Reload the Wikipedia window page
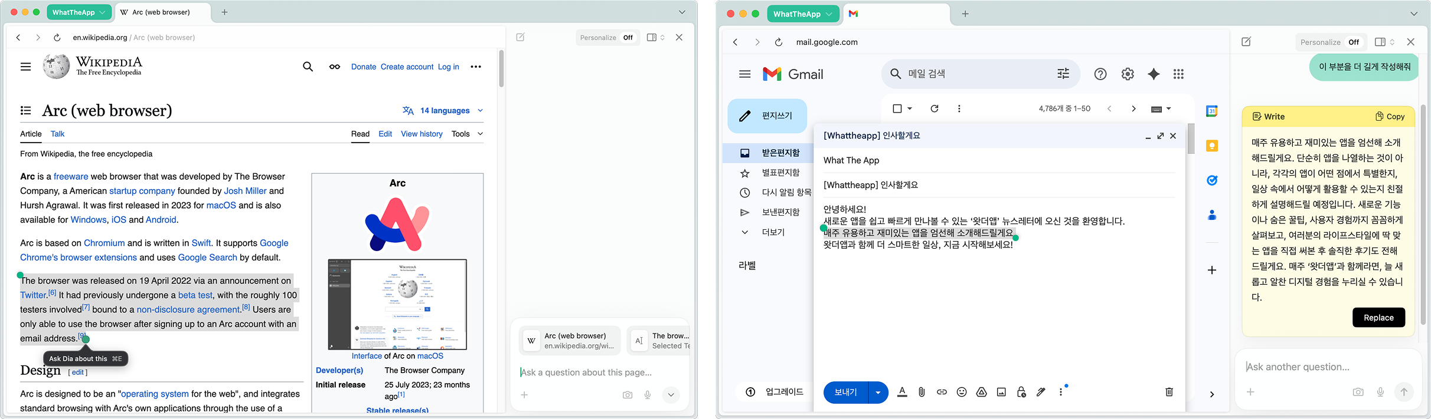 pos(57,37)
